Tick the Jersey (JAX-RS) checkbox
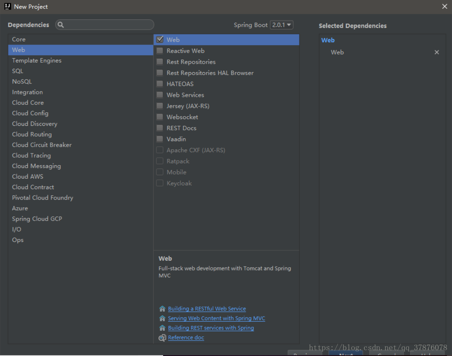452x356 pixels. [x=160, y=106]
